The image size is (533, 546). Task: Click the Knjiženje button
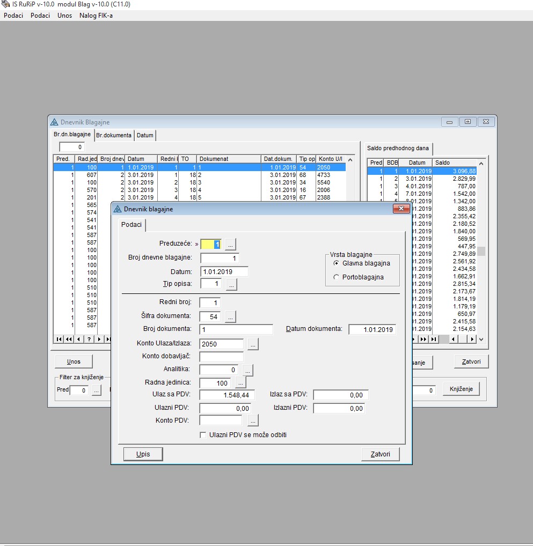tap(461, 389)
